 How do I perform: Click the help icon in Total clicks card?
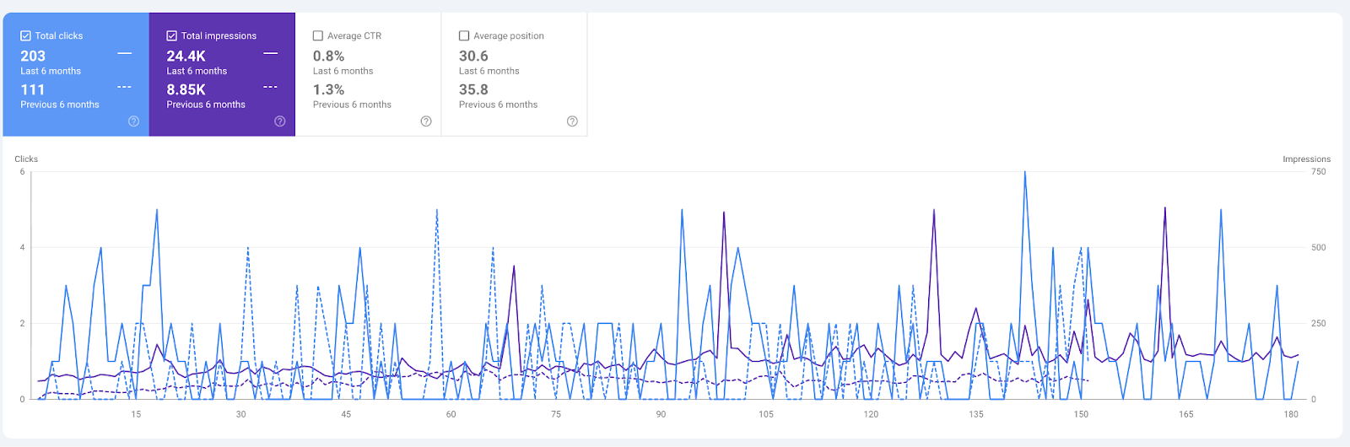tap(133, 121)
